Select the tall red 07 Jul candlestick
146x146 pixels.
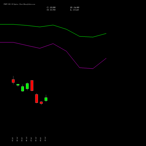[32, 86]
